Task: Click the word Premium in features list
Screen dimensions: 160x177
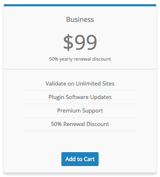Action: [x=69, y=110]
